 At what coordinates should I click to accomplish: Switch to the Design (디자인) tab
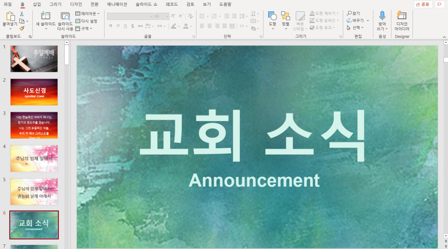76,4
